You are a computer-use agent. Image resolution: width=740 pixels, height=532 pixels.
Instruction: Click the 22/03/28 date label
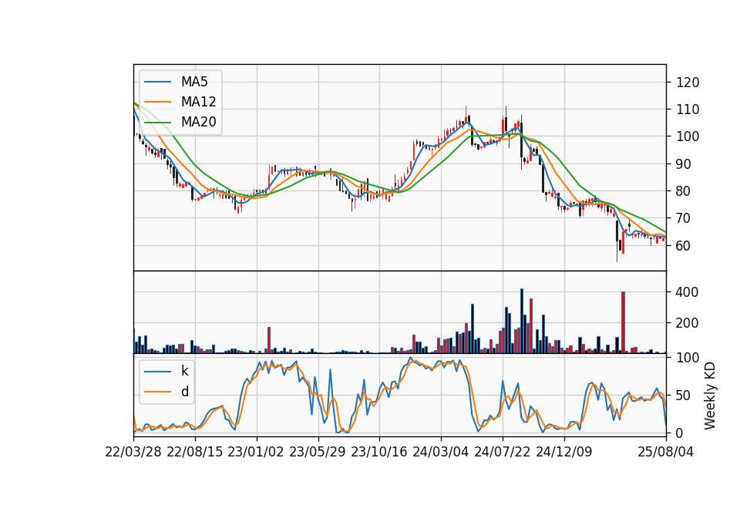133,452
